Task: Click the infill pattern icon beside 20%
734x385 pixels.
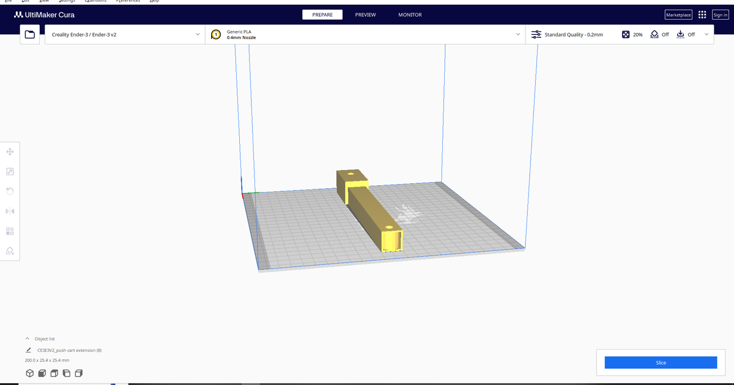Action: (625, 35)
